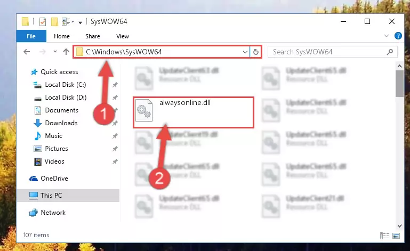Open Videos in the sidebar

[x=54, y=161]
